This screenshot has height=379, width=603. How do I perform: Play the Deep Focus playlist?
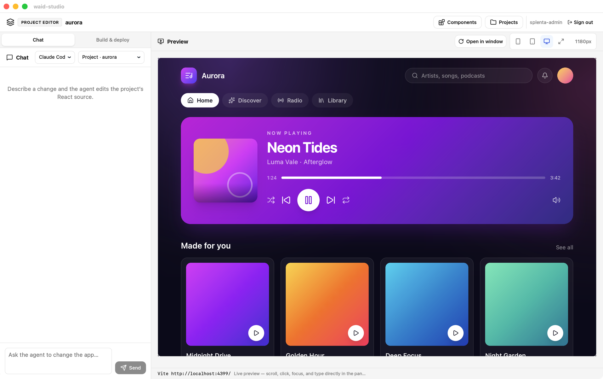pyautogui.click(x=456, y=333)
